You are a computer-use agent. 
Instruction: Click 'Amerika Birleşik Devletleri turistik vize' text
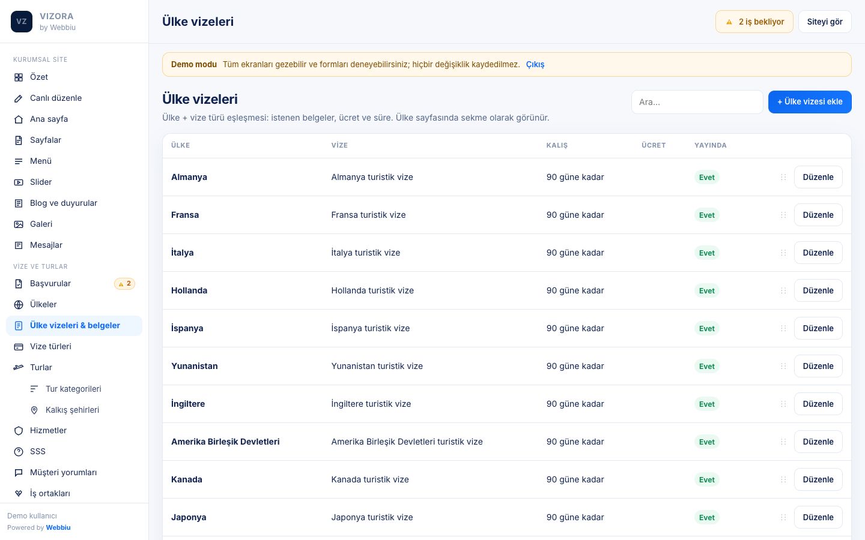tap(407, 442)
